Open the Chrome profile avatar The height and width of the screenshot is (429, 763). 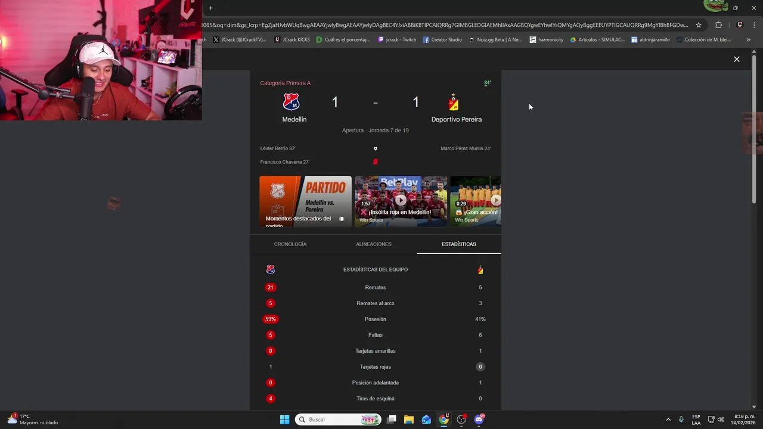(740, 25)
